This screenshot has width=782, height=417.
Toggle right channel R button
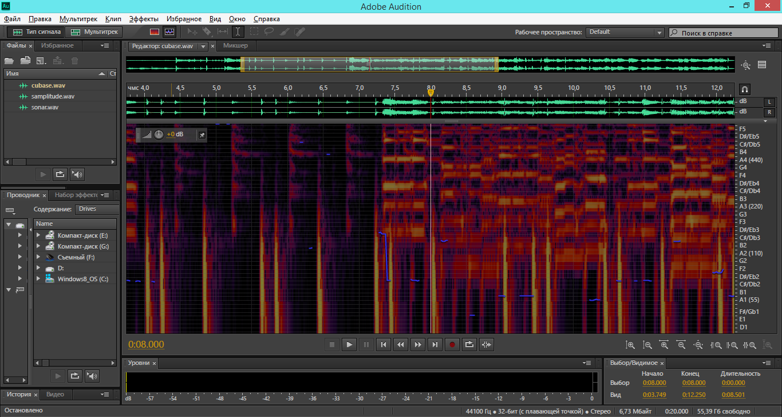[770, 112]
